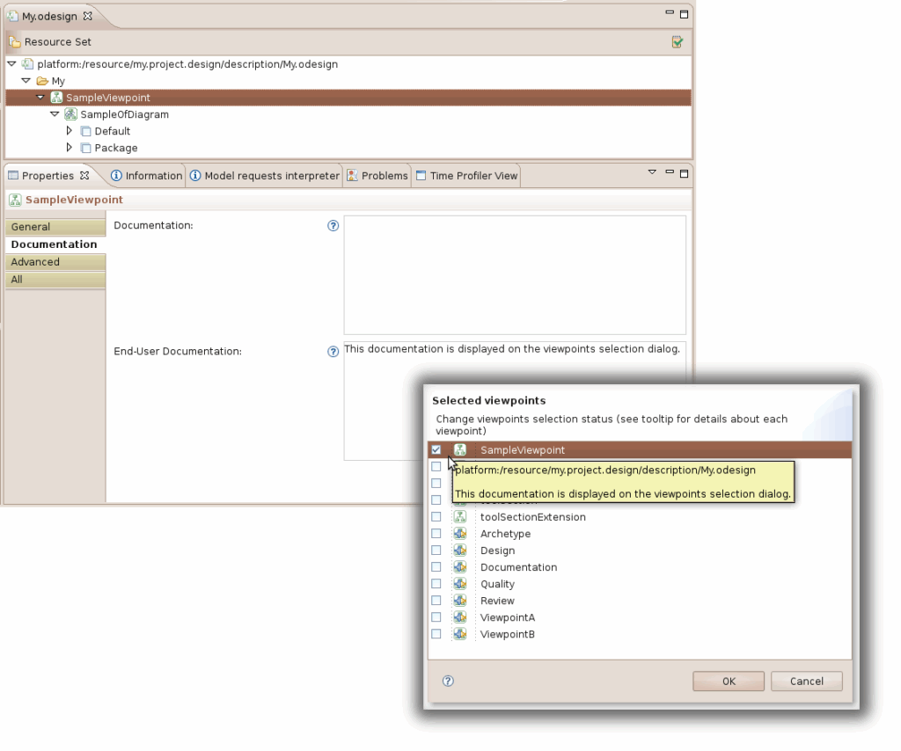Switch to the Problems tab
The image size is (901, 751).
click(377, 176)
